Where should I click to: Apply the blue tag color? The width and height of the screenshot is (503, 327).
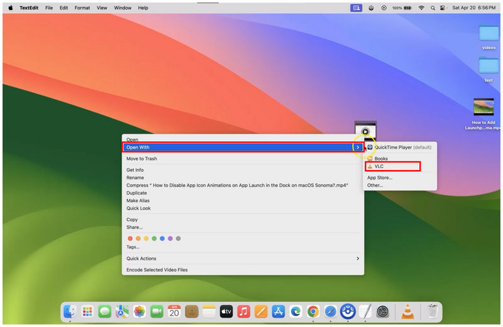pos(162,239)
